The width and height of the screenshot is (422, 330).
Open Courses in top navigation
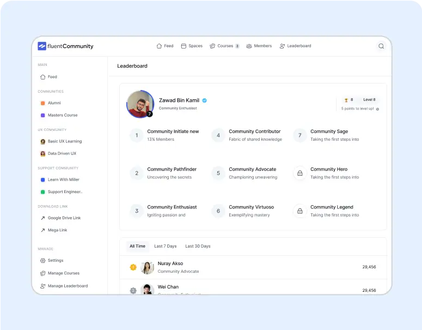pos(224,46)
